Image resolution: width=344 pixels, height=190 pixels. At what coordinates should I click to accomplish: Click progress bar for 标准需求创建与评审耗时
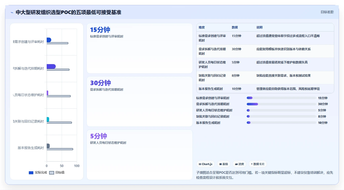[x=281, y=98]
